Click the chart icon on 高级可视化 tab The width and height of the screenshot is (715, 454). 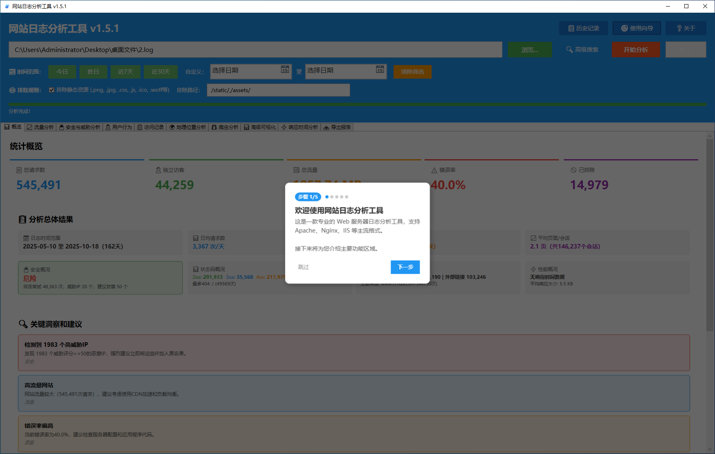[x=247, y=127]
